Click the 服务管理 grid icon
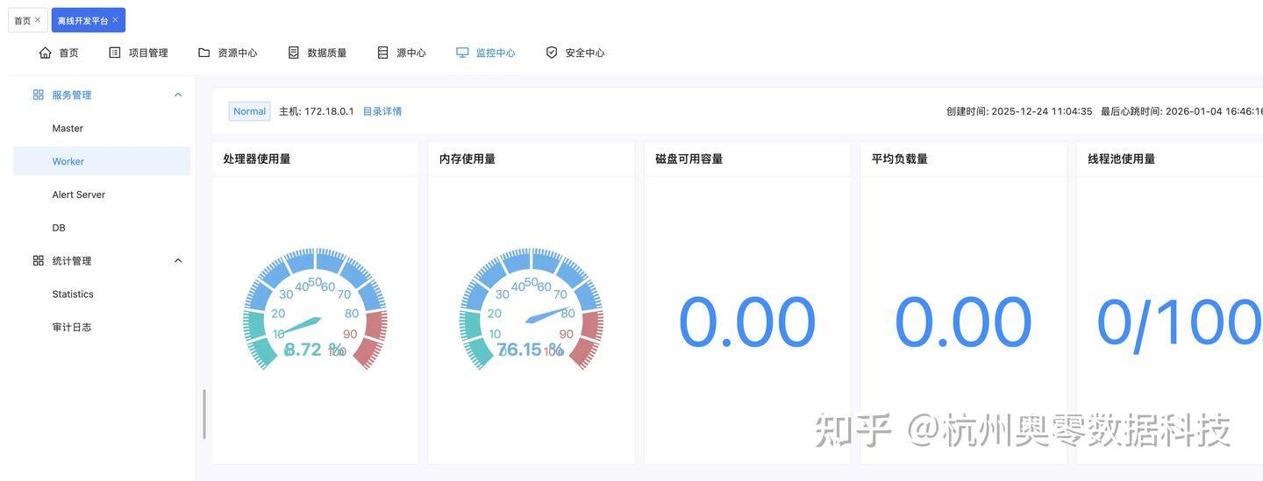This screenshot has width=1263, height=481. pos(39,95)
